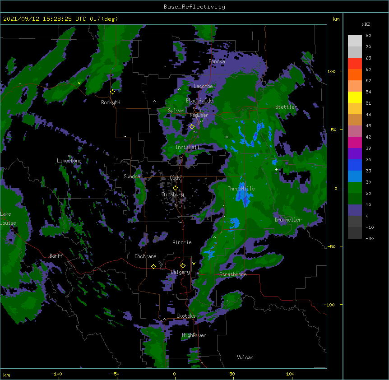Click the yellow diamond marker above Calgary
The width and height of the screenshot is (389, 380).
click(x=183, y=266)
